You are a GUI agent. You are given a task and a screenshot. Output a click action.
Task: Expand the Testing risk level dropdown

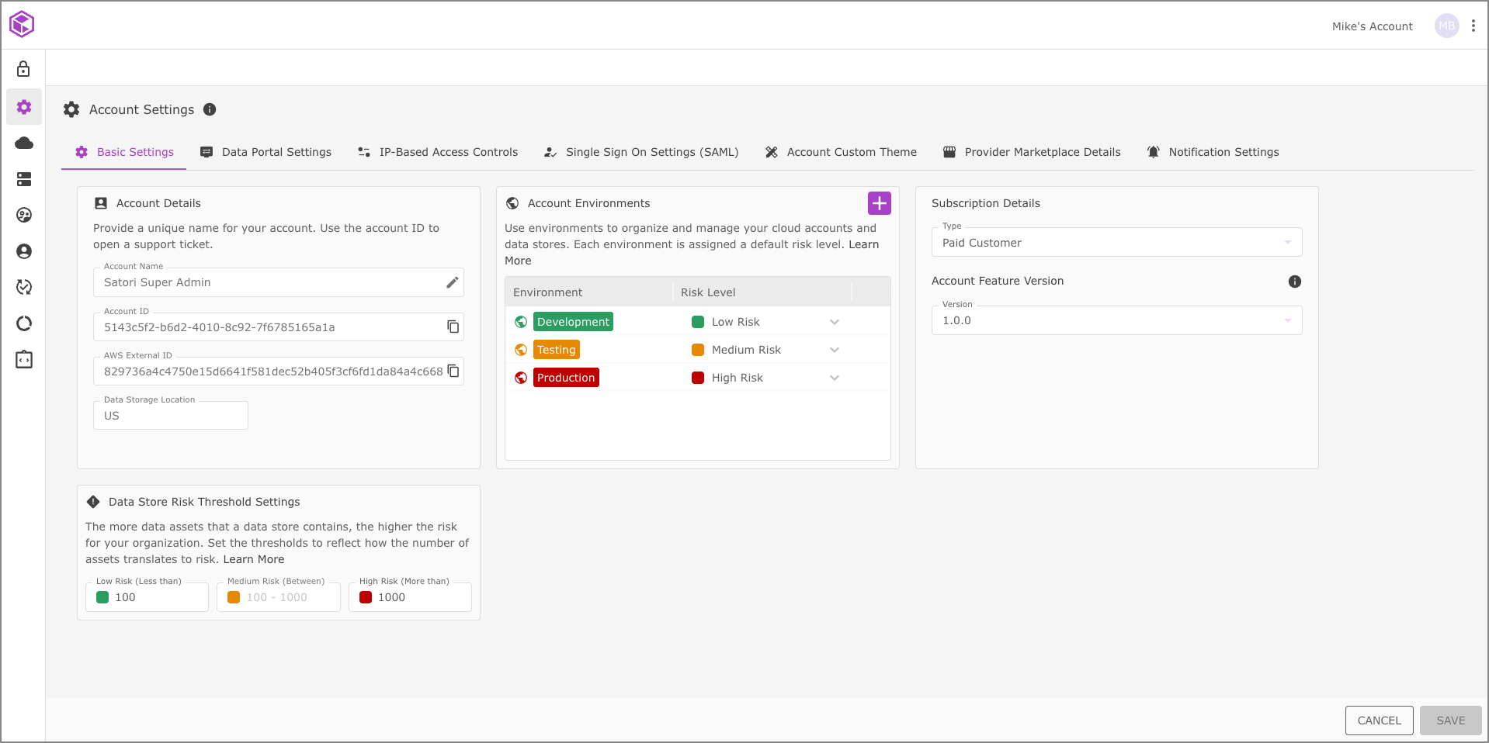pos(835,350)
